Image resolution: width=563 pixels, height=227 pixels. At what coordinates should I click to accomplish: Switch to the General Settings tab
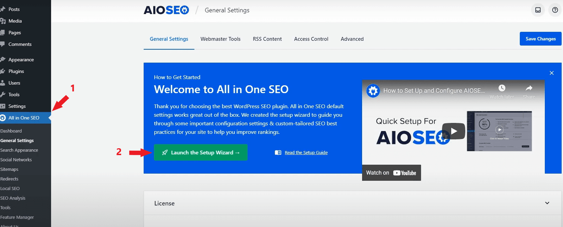click(x=169, y=39)
